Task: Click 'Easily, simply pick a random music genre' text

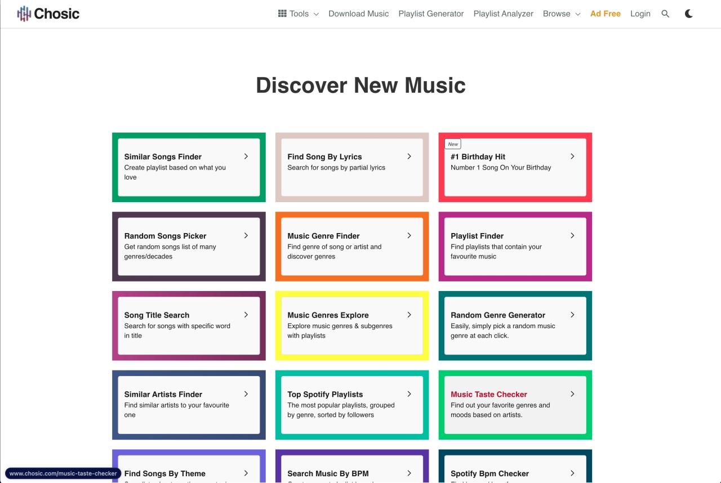Action: [503, 330]
